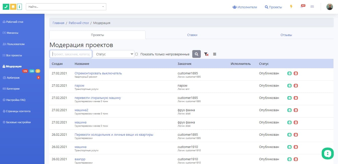Switch to the "Ставки" tab
338x164 pixels.
192,35
